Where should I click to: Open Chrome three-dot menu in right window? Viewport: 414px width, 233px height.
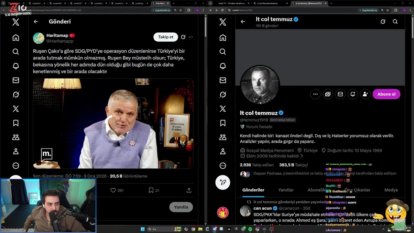point(410,10)
